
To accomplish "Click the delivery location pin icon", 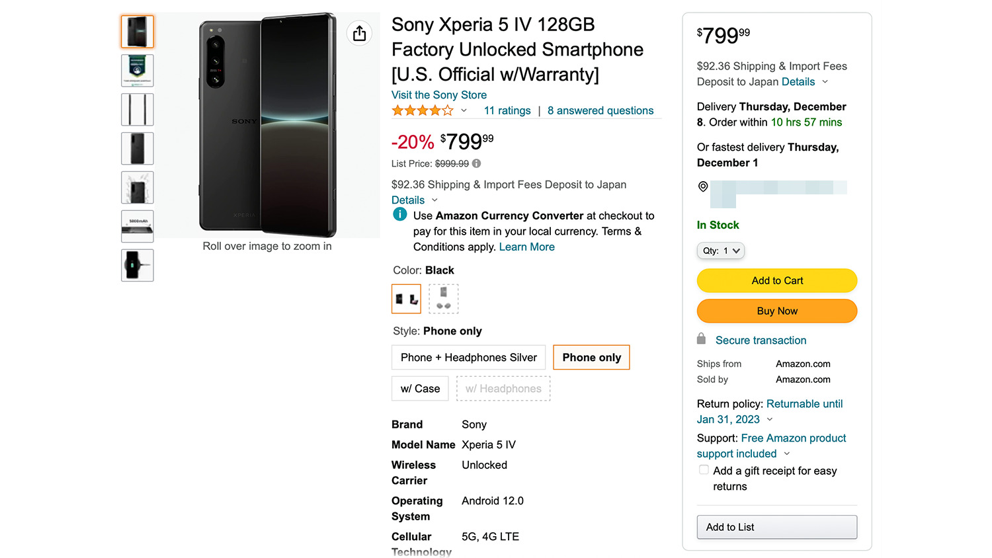I will click(x=703, y=187).
